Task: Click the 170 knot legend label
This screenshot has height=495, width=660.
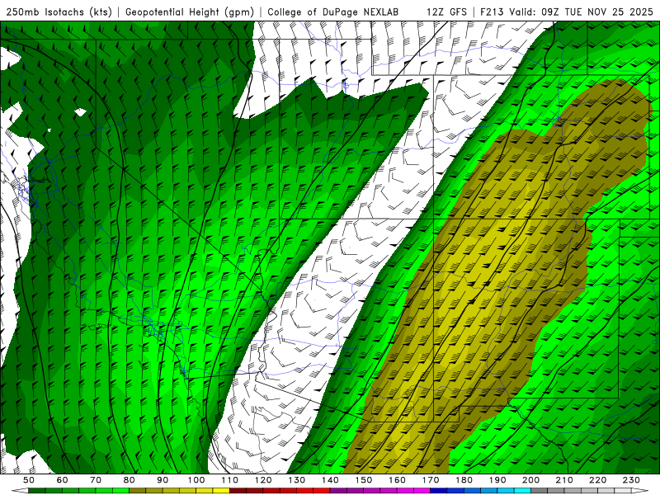Action: point(430,480)
